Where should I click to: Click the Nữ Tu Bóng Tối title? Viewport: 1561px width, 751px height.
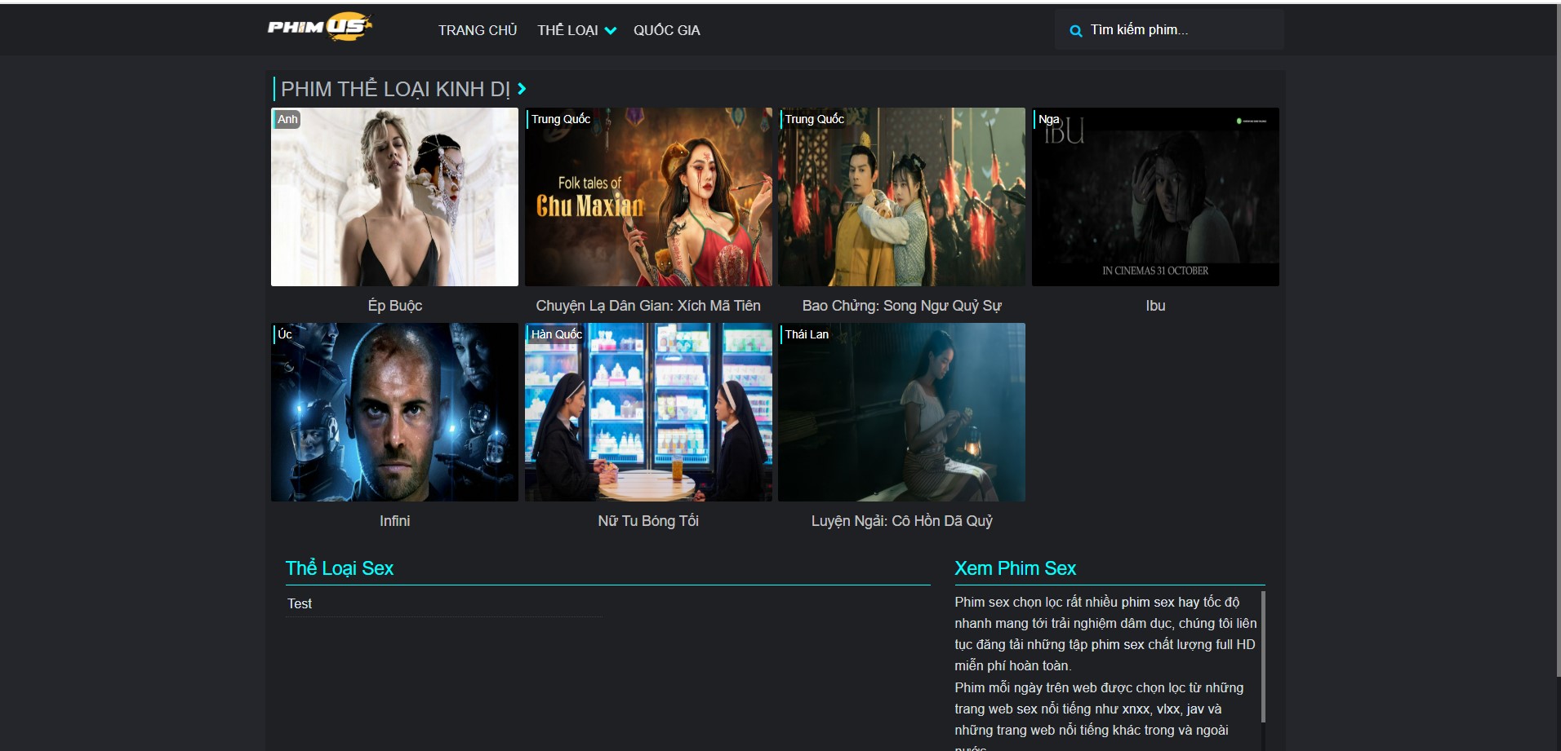(648, 521)
